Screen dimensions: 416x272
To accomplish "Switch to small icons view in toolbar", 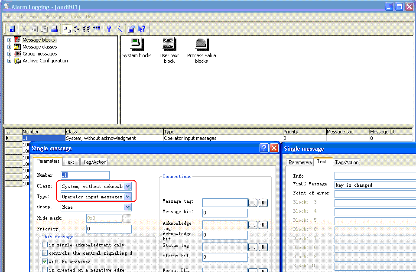I will (77, 29).
